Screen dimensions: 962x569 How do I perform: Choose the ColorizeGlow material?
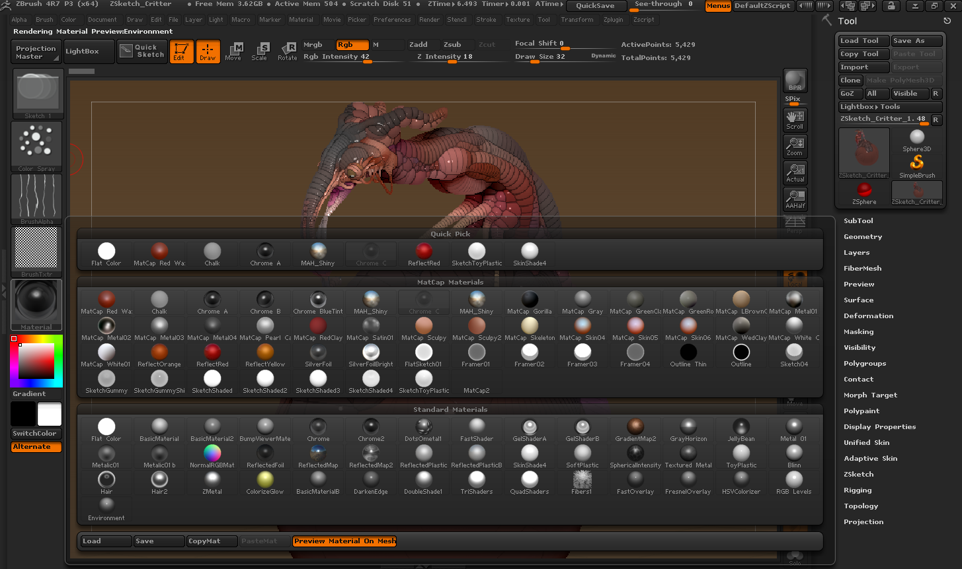265,483
